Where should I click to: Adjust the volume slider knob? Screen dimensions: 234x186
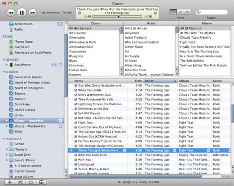(62, 13)
